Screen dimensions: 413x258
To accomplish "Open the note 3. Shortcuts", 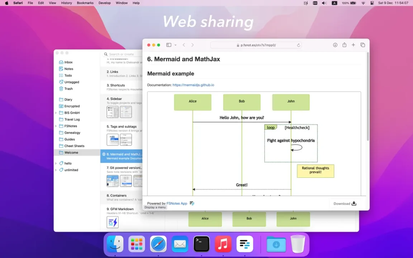I will click(x=122, y=87).
